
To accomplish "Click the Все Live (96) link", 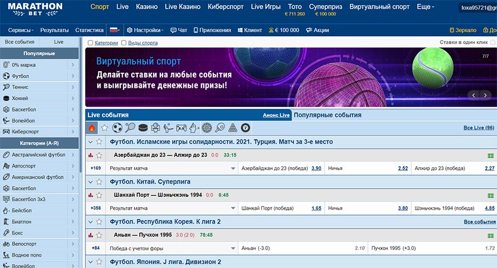I will click(x=479, y=128).
